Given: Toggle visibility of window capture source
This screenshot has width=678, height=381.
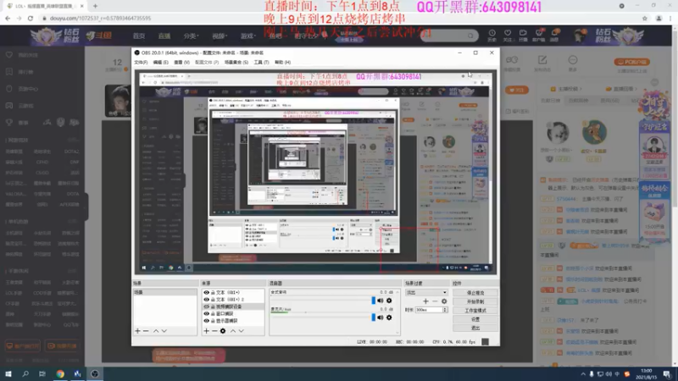Looking at the screenshot, I should (x=206, y=313).
